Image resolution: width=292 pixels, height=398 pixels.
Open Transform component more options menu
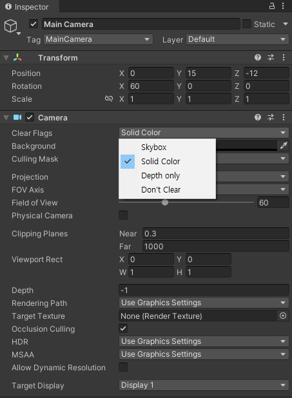284,57
